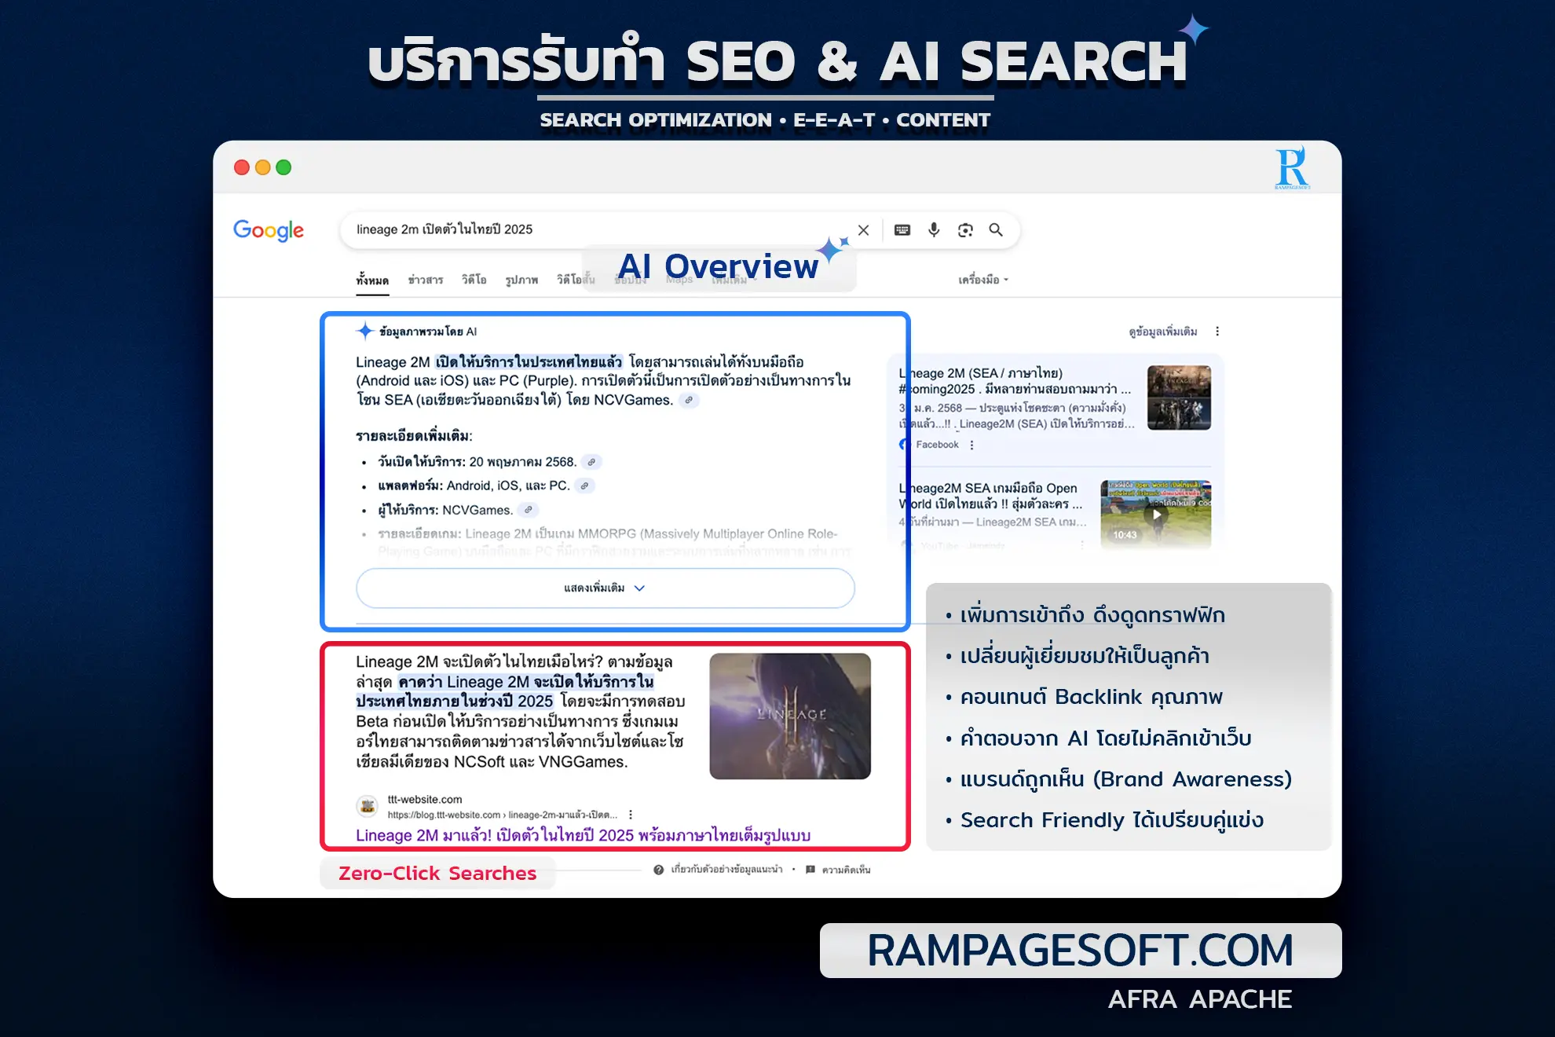Click the ดูข้อมูลเพิ่มเติม link
The height and width of the screenshot is (1037, 1555).
pos(1163,332)
